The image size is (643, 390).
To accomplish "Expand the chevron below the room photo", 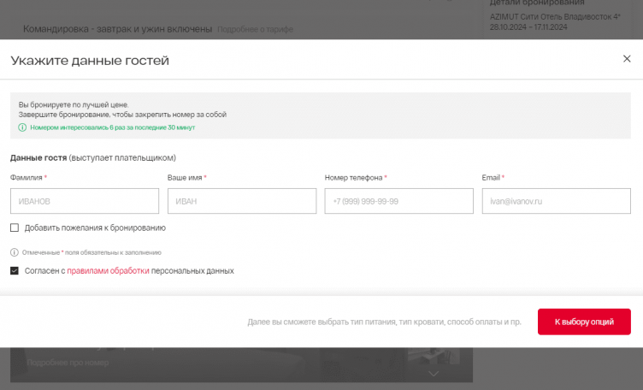I will [x=434, y=374].
